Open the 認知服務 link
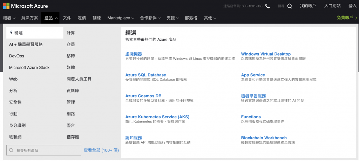359x161 pixels. 134,138
